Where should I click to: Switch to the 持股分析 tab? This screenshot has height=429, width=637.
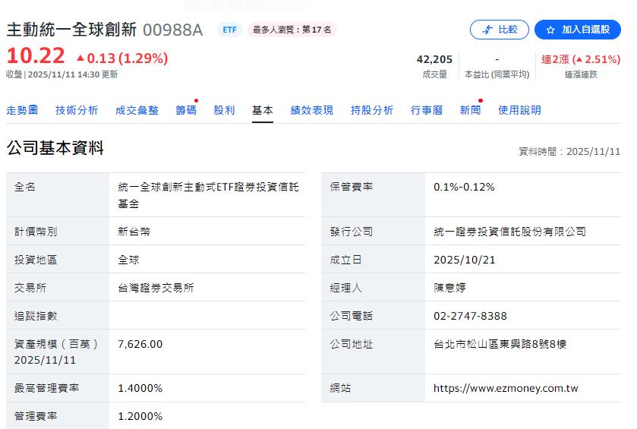(x=372, y=110)
